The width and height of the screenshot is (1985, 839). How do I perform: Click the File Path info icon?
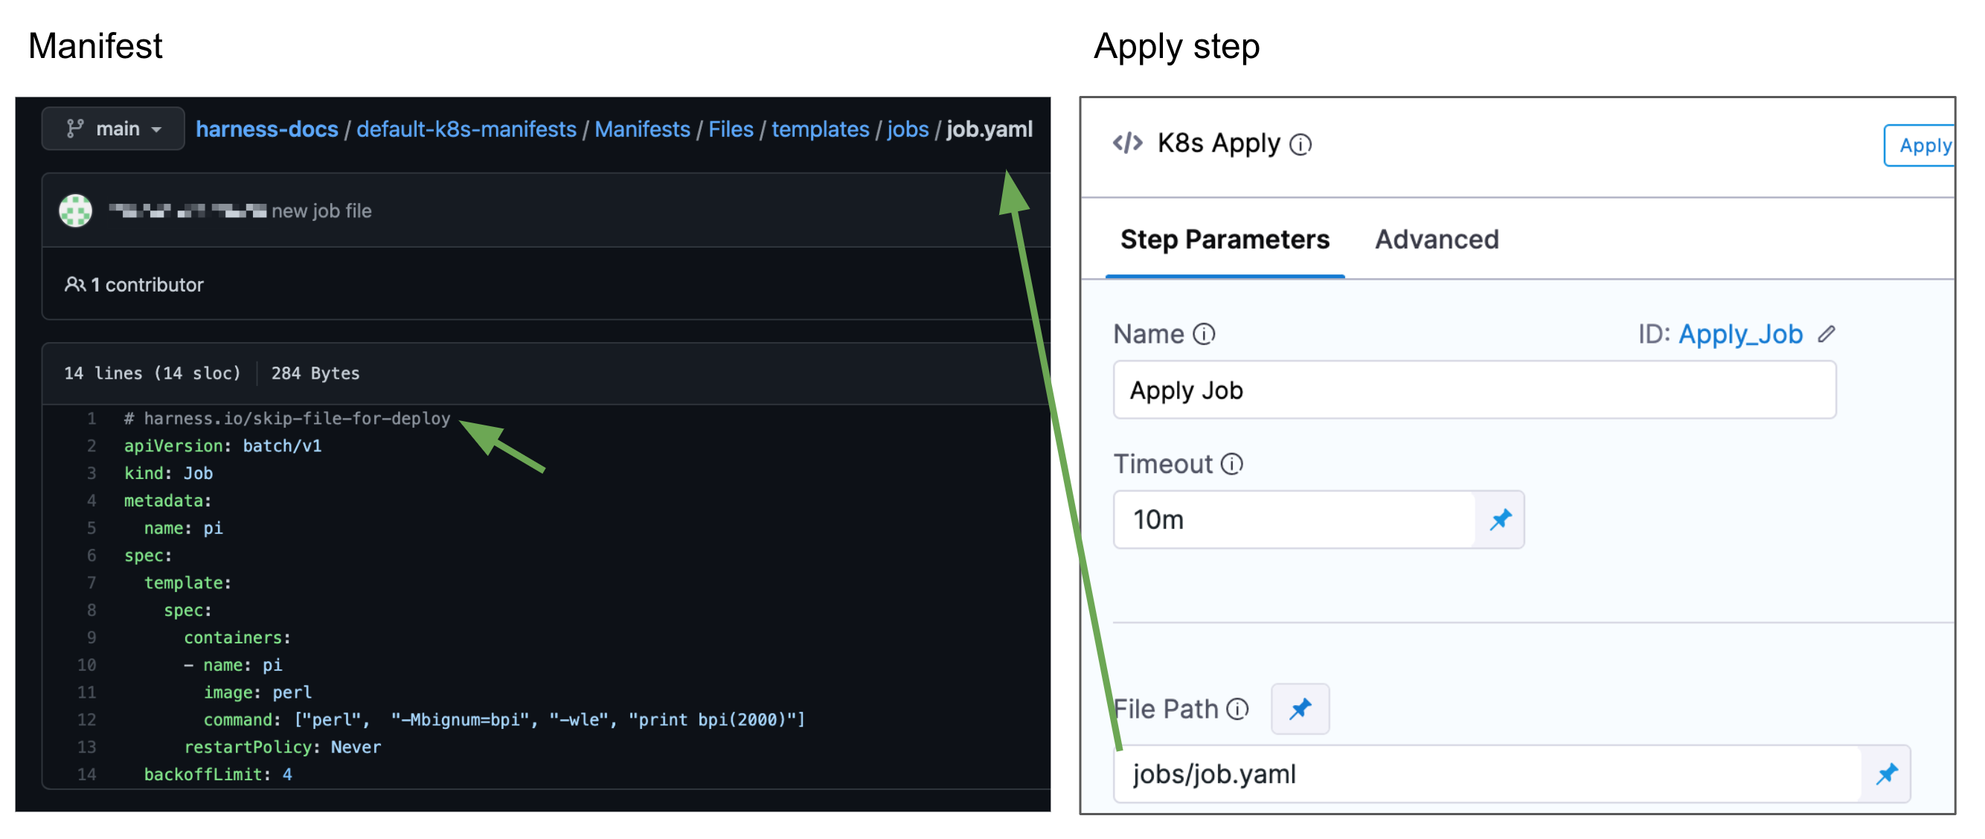pos(1237,709)
